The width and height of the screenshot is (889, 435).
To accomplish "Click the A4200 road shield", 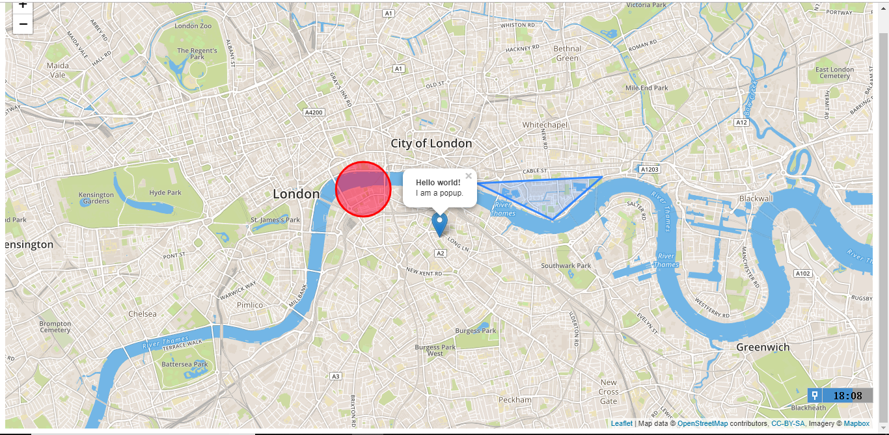I will point(314,112).
